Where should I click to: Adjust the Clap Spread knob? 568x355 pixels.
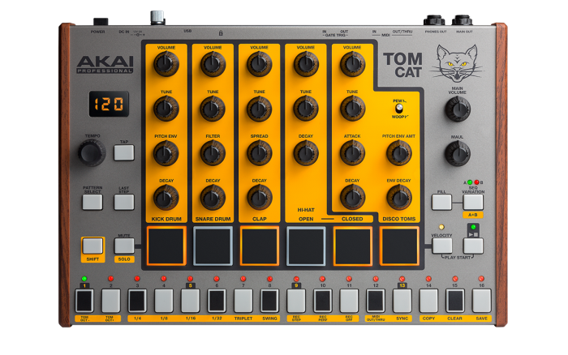click(260, 153)
